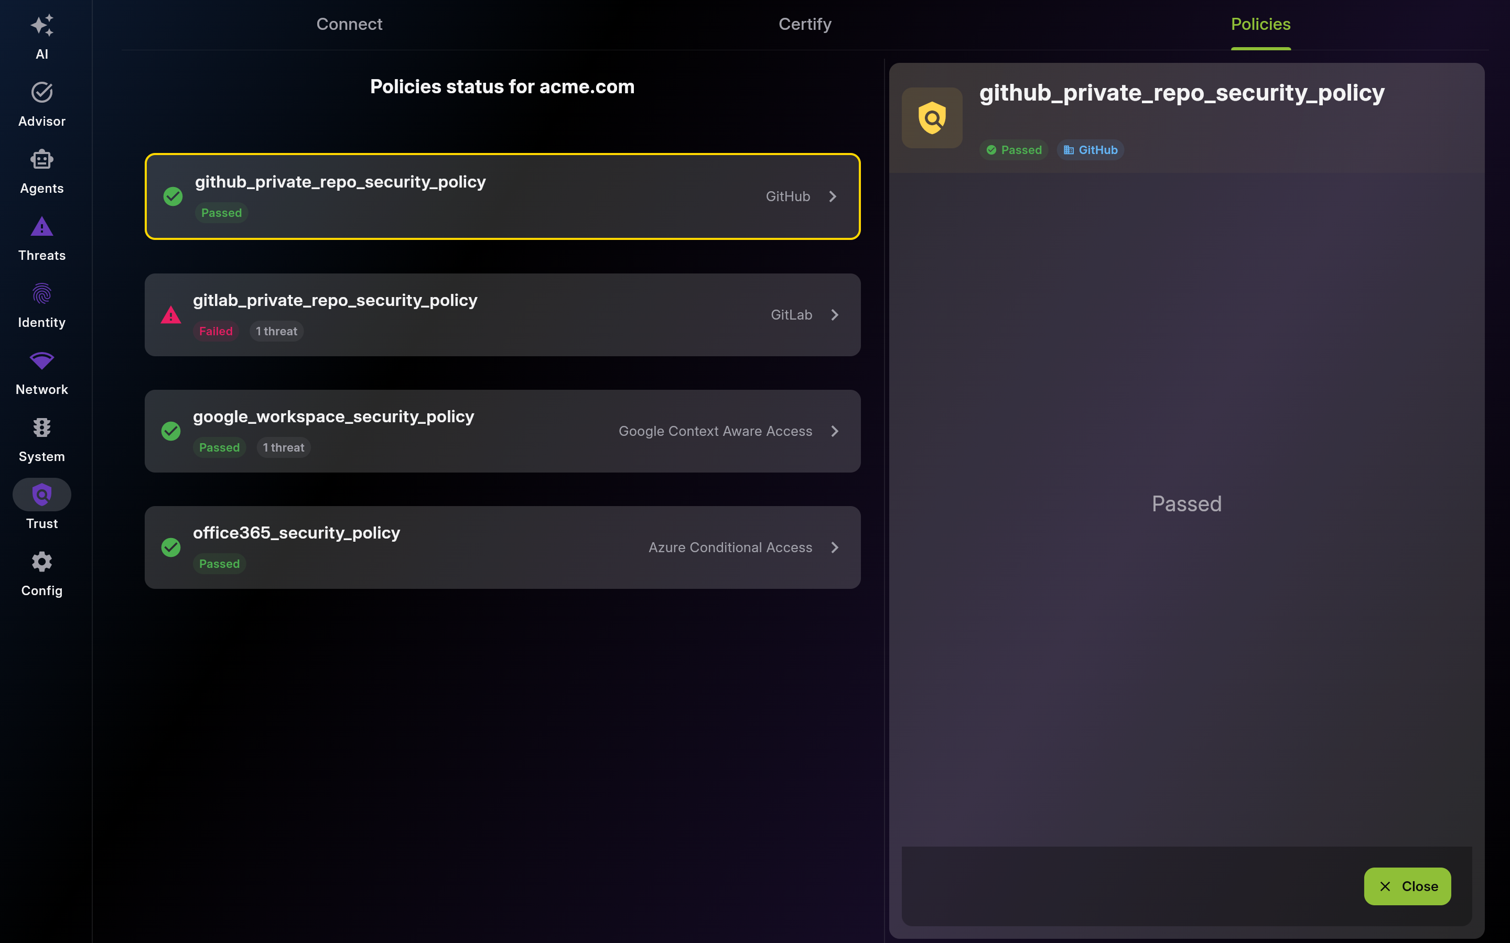This screenshot has width=1510, height=943.
Task: Click the yellow shield icon in details panel
Action: (932, 118)
